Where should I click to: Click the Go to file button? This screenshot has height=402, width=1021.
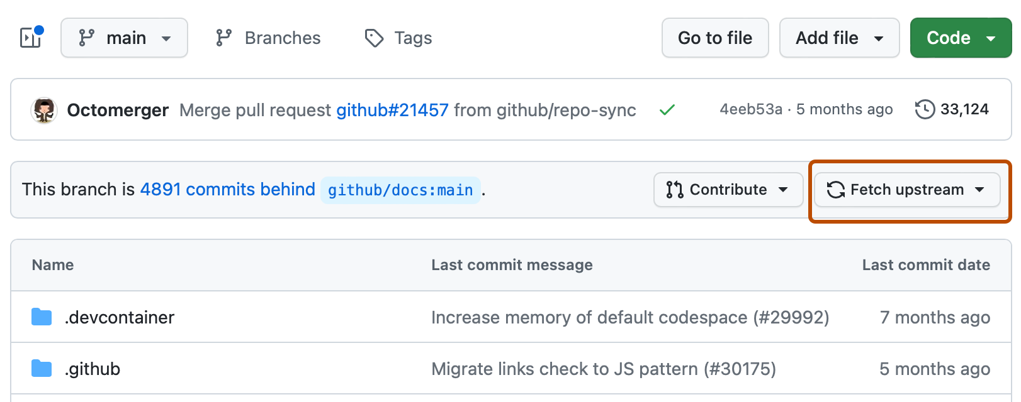pos(715,38)
